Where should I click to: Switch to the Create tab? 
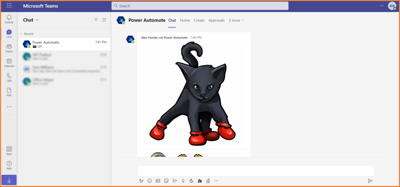pos(199,20)
